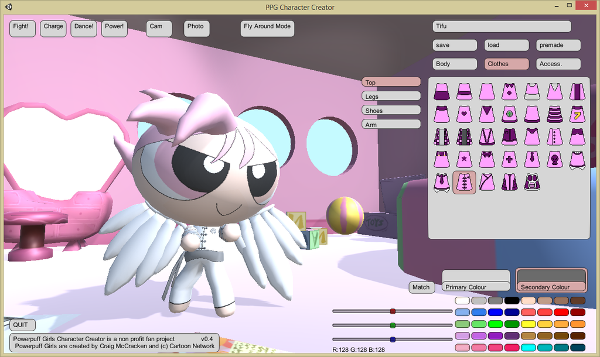The width and height of the screenshot is (600, 357).
Task: Select the Legs clothing category
Action: pos(391,96)
